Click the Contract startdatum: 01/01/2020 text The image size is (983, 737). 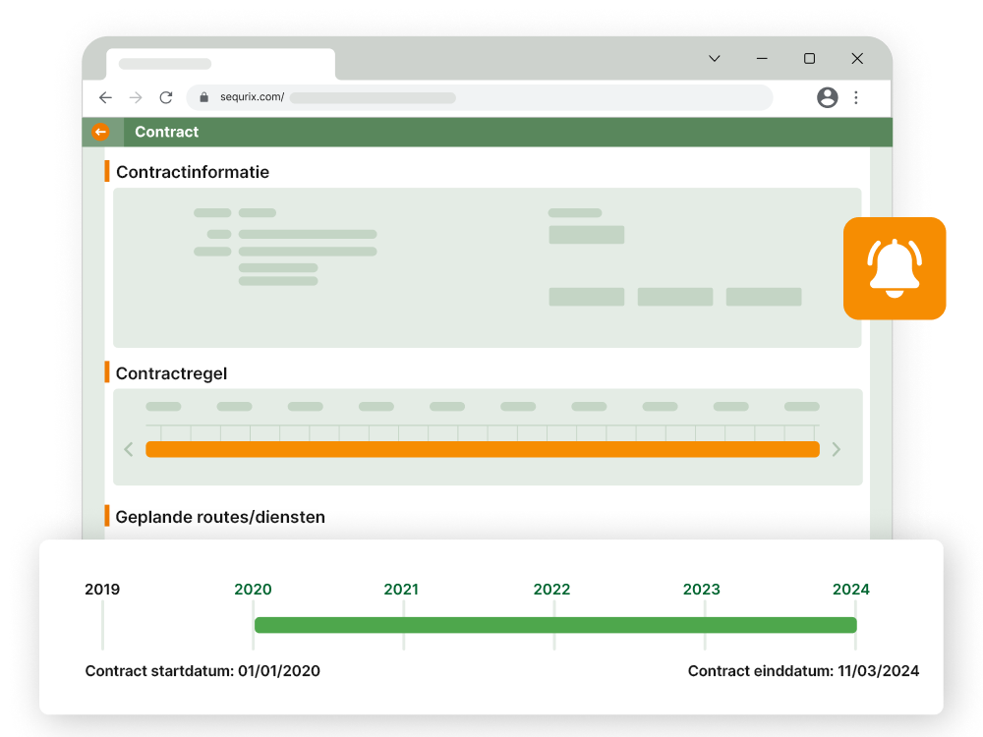click(x=202, y=670)
